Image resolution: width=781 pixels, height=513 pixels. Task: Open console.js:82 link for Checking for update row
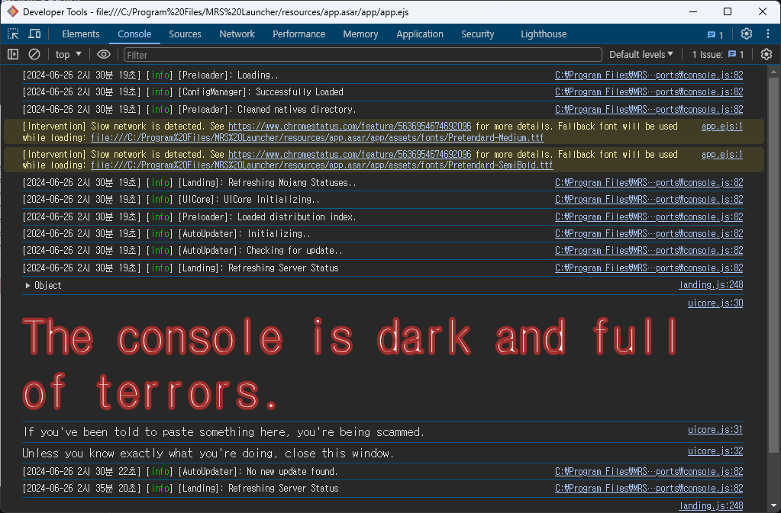pyautogui.click(x=649, y=251)
